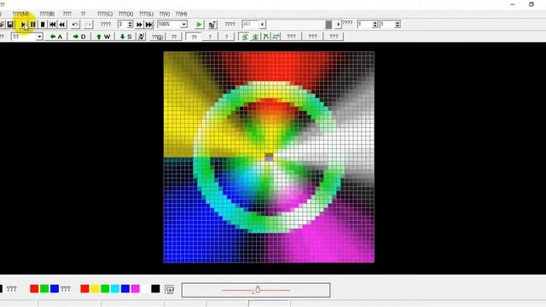Stop the animation with the square button

pyautogui.click(x=43, y=25)
